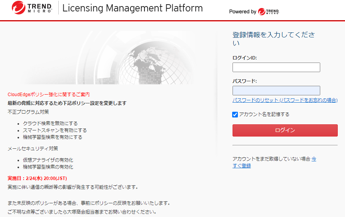Click the 不正プログラム対策 section text
The width and height of the screenshot is (345, 217).
tap(28, 112)
